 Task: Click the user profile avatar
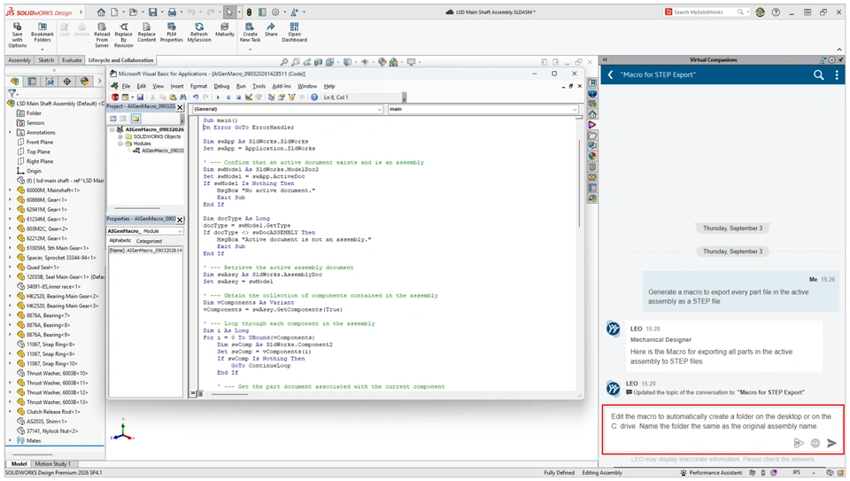tap(760, 12)
